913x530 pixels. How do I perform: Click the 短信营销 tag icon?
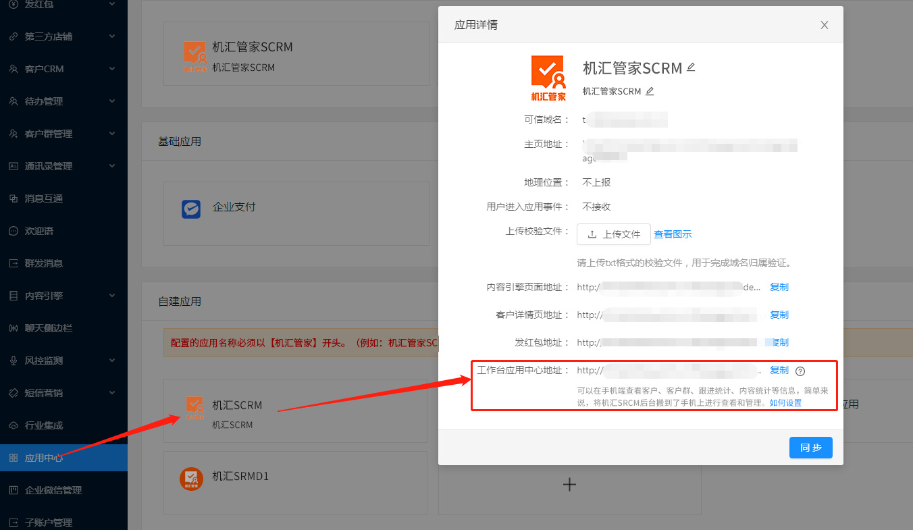pyautogui.click(x=13, y=393)
